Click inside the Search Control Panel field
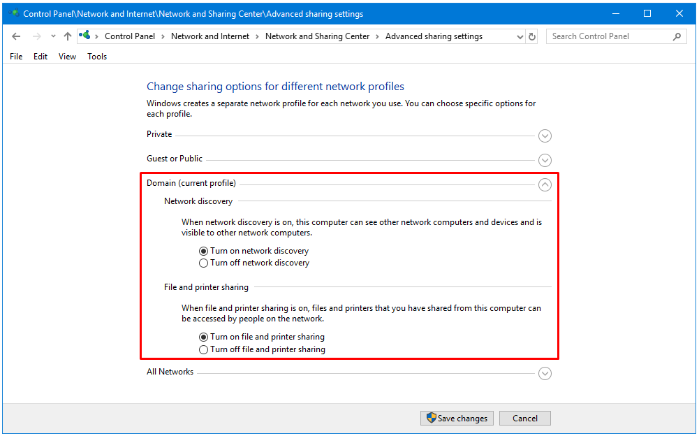 [608, 36]
